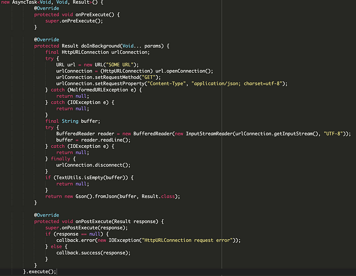Image resolution: width=356 pixels, height=276 pixels.
Task: Click the '}.execute();' call on the last line
Action: [x=40, y=272]
